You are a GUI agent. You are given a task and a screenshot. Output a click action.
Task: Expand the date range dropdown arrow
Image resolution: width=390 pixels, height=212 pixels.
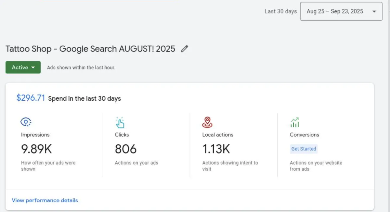[374, 12]
